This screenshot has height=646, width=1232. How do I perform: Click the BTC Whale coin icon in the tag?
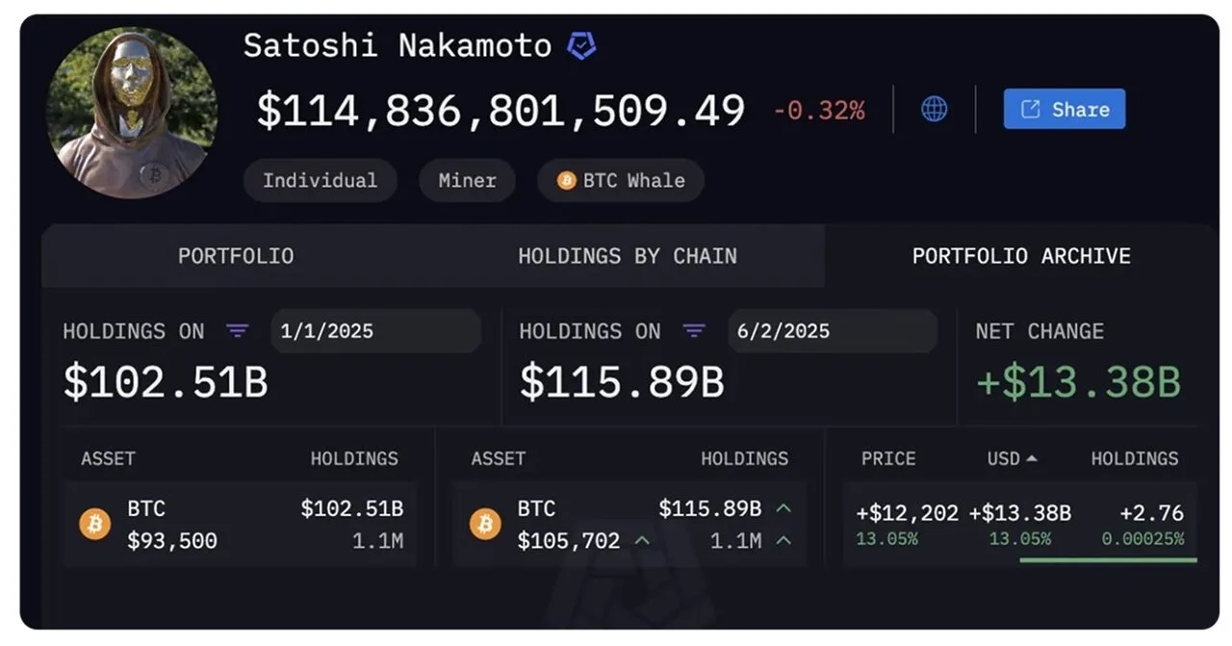pos(565,180)
